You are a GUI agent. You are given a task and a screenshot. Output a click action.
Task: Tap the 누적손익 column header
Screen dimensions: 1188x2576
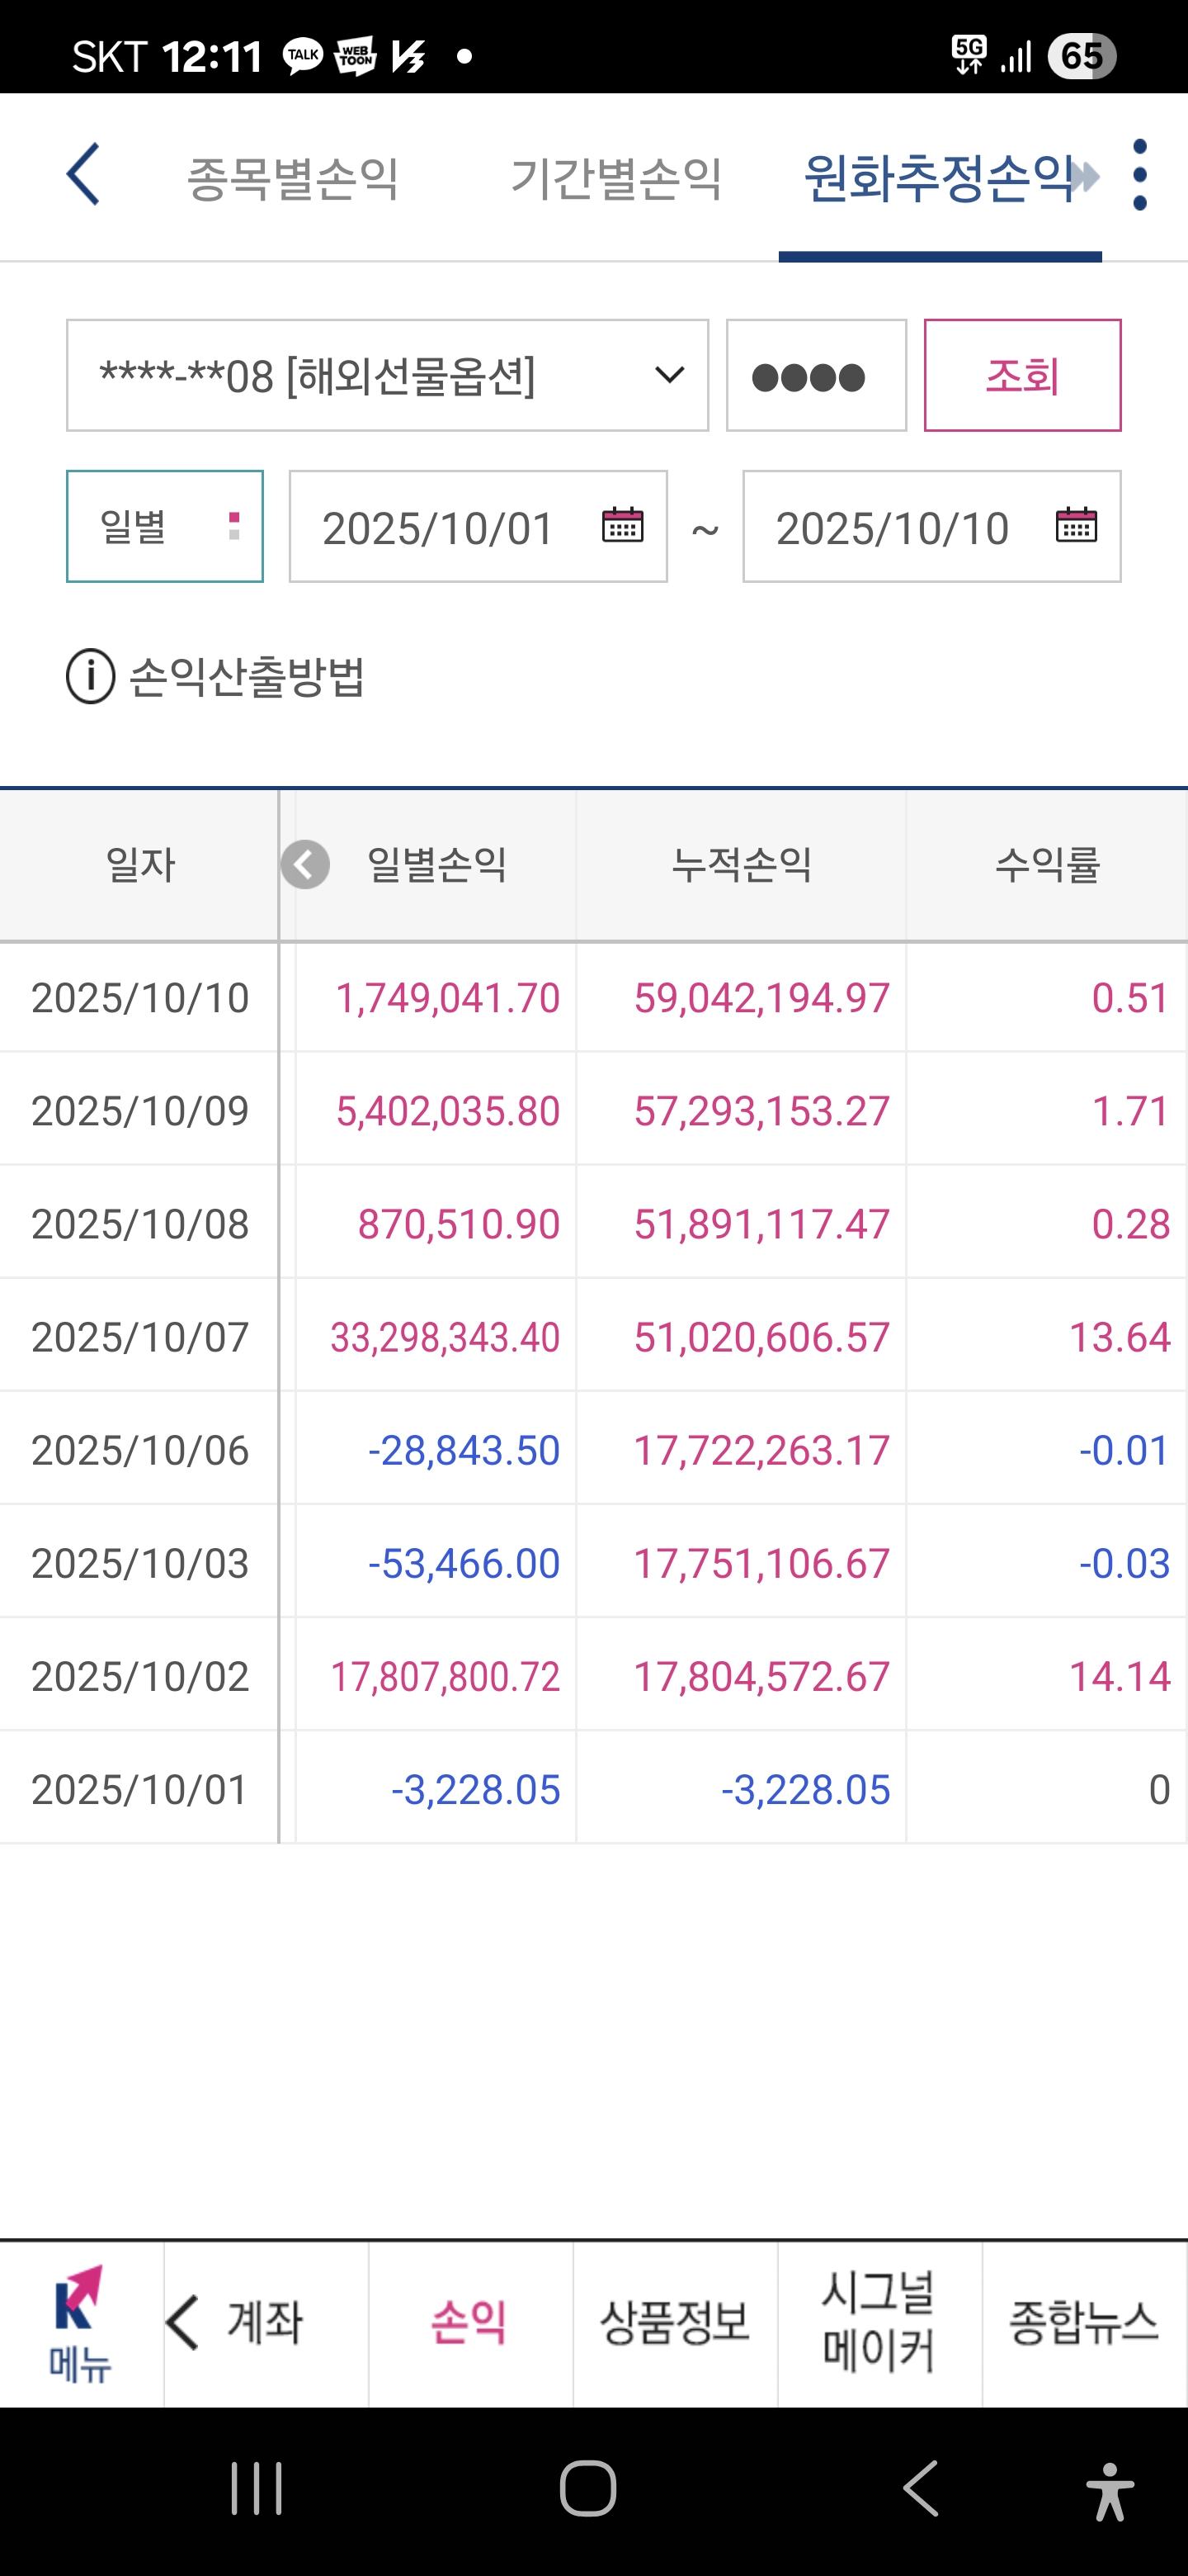pyautogui.click(x=742, y=865)
